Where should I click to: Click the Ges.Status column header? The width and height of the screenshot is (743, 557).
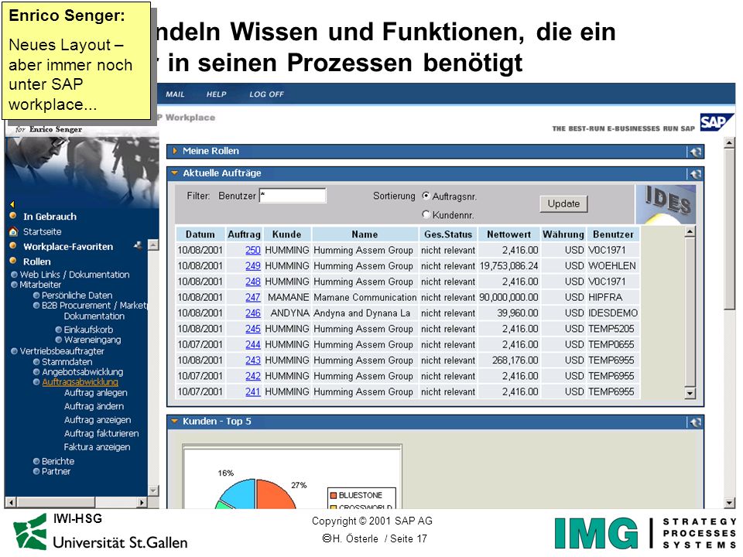pyautogui.click(x=448, y=234)
